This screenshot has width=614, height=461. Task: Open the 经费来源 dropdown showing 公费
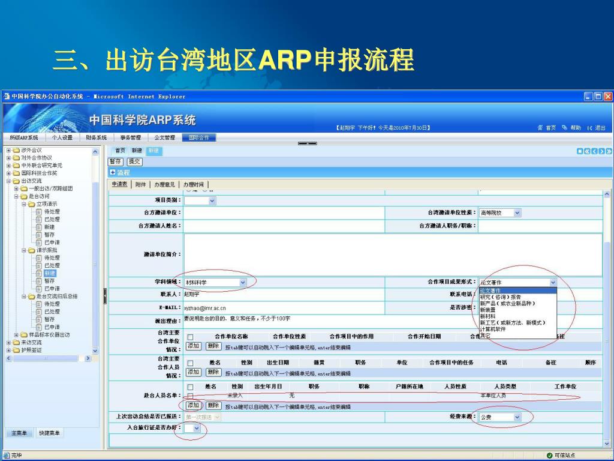500,417
